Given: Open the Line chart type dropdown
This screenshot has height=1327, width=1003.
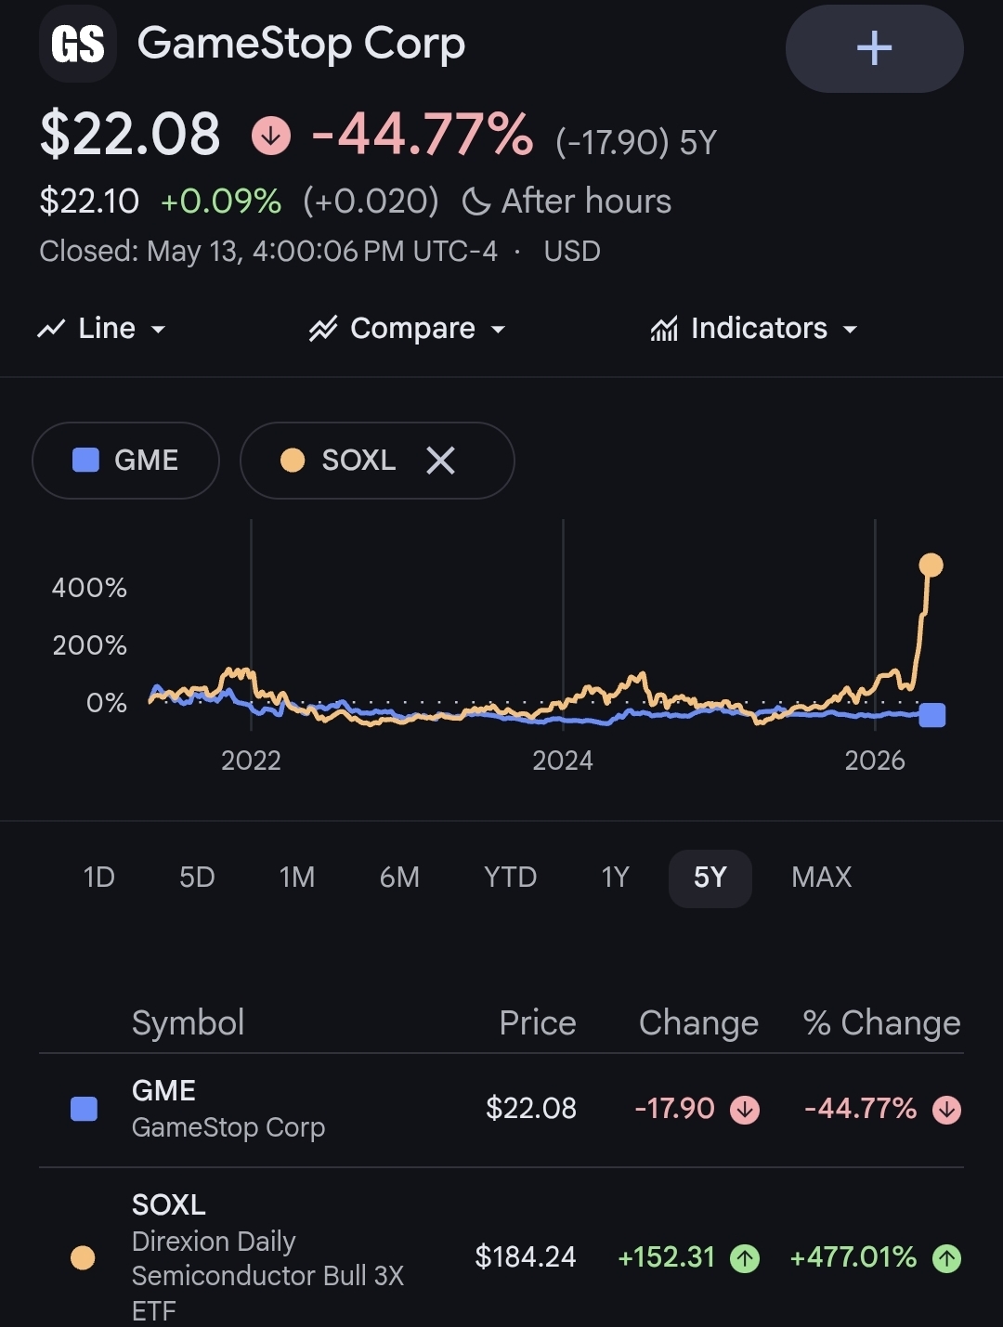Looking at the screenshot, I should [101, 329].
